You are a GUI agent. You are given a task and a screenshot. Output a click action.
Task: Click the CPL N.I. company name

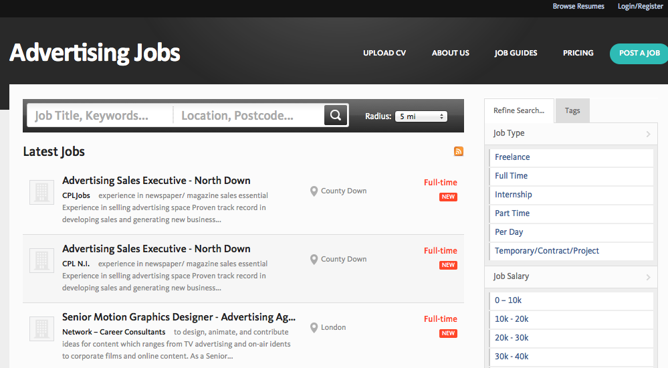[x=76, y=264]
